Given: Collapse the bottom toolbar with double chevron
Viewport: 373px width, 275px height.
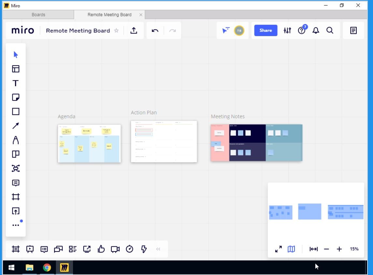Looking at the screenshot, I should pos(158,249).
